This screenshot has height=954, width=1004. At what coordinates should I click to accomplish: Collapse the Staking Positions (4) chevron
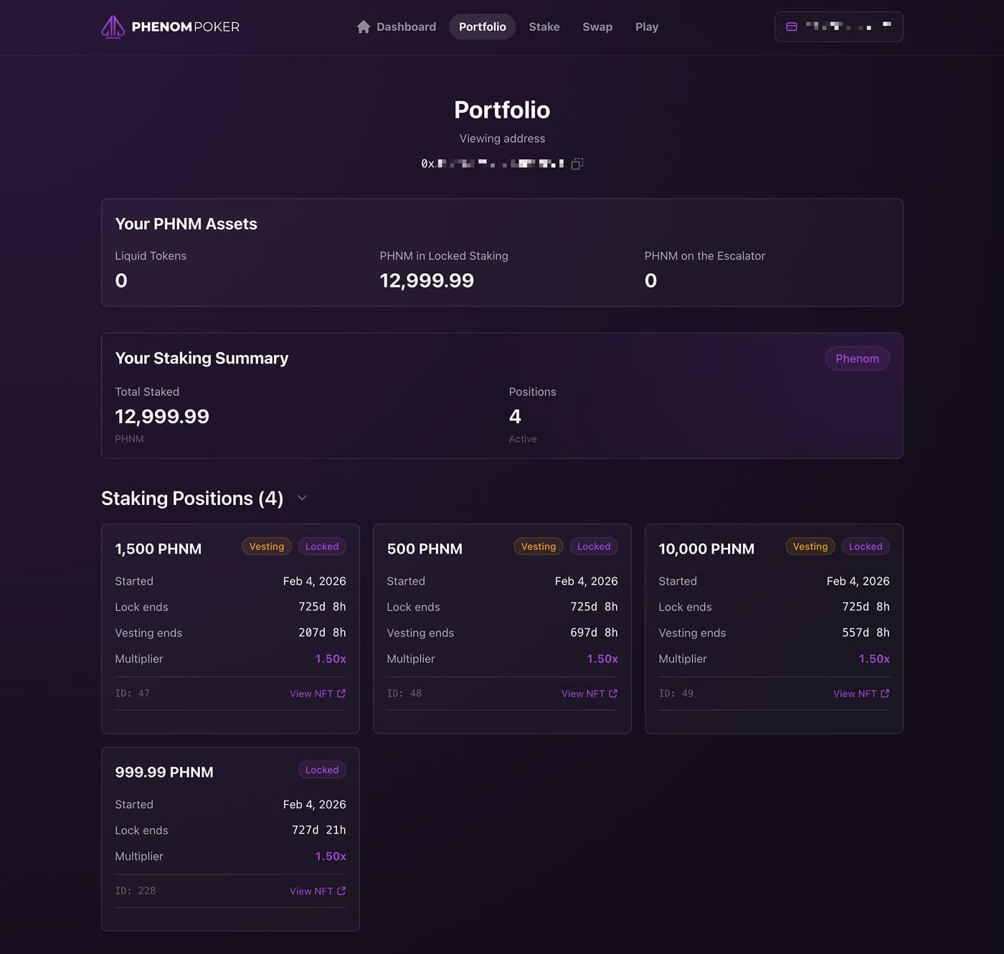pyautogui.click(x=302, y=498)
